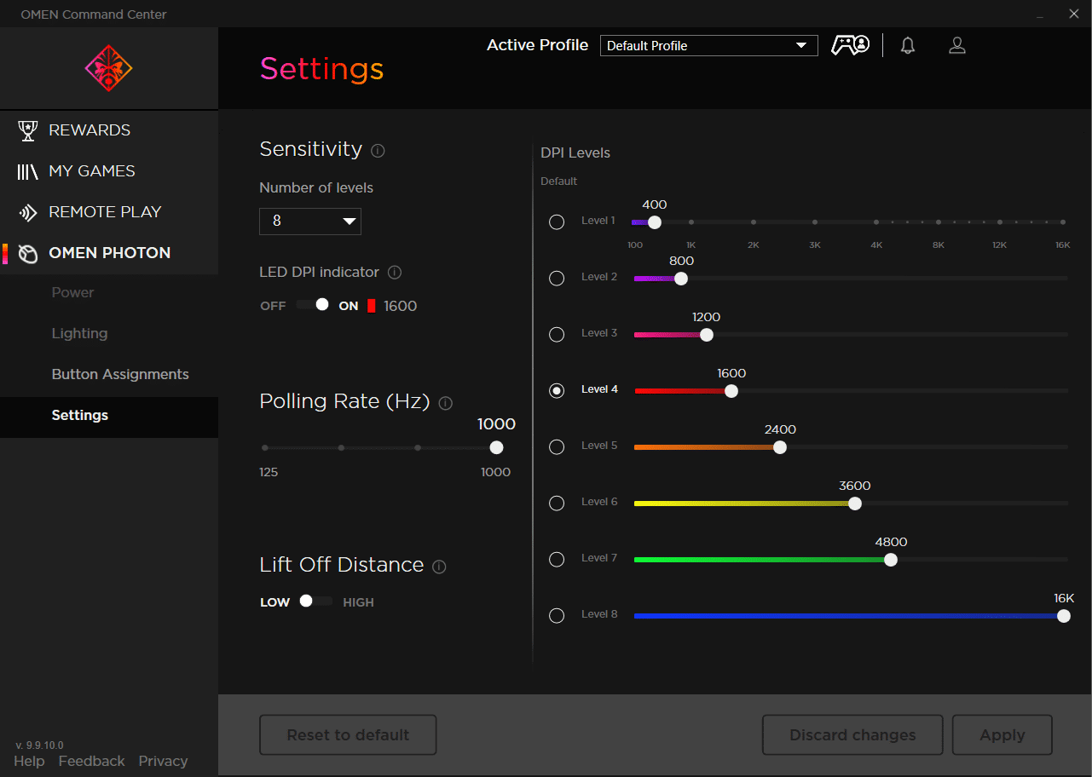This screenshot has height=777, width=1092.
Task: Click Reset to default button
Action: (348, 735)
